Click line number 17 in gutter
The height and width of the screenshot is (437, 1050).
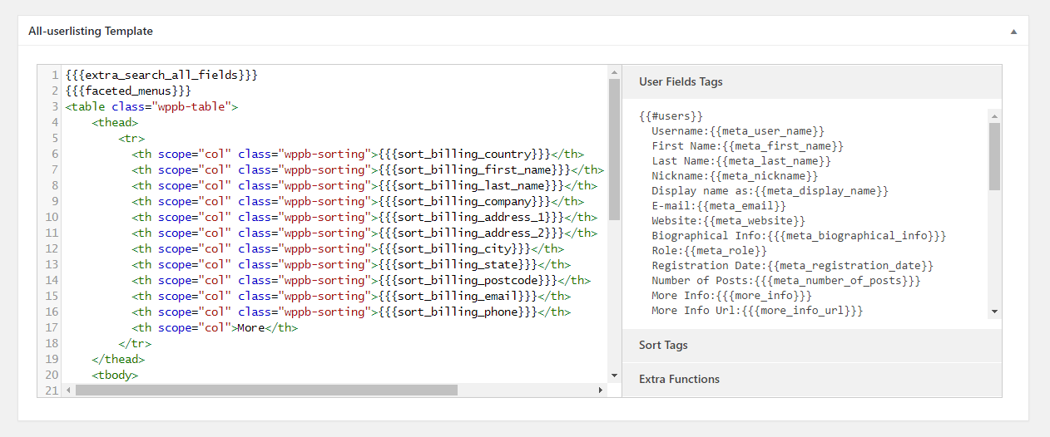(53, 327)
